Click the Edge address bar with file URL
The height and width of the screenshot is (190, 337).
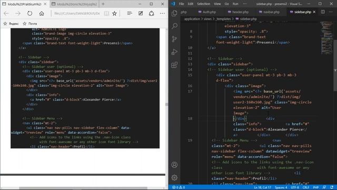point(77,13)
